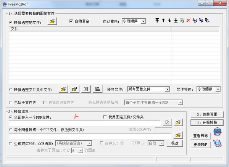Click the 查看日志 button
The width and height of the screenshot is (229, 167).
click(x=200, y=135)
